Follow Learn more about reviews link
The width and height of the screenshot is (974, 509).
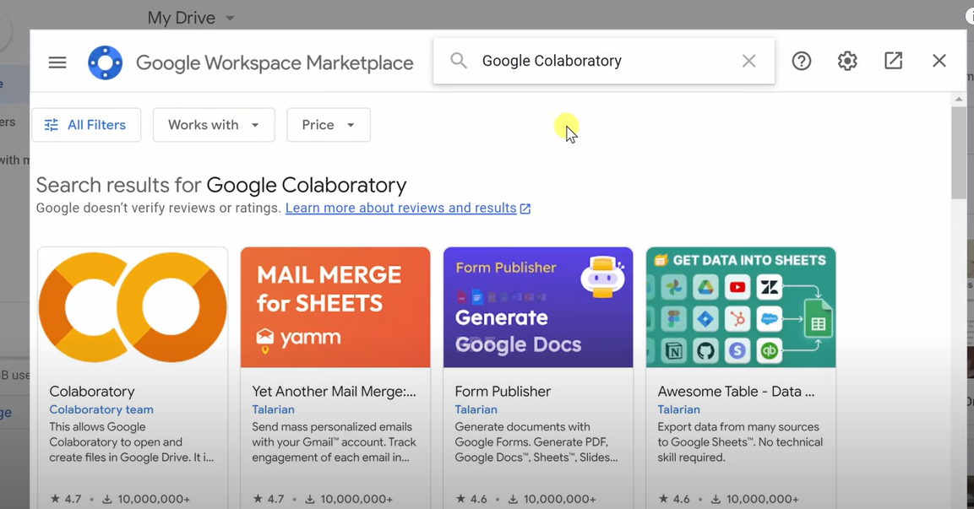tap(400, 208)
